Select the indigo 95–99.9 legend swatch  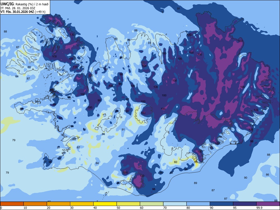click(x=245, y=204)
